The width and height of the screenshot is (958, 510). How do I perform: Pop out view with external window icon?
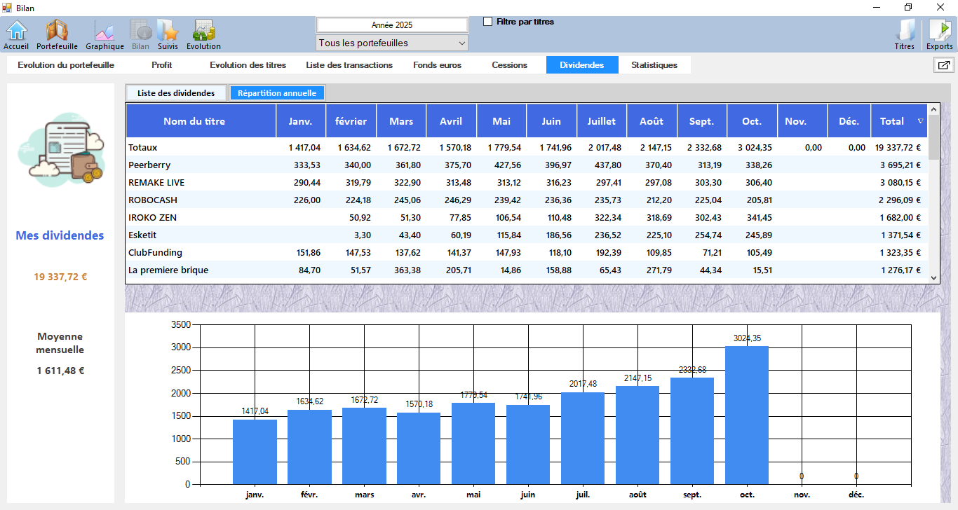[943, 65]
